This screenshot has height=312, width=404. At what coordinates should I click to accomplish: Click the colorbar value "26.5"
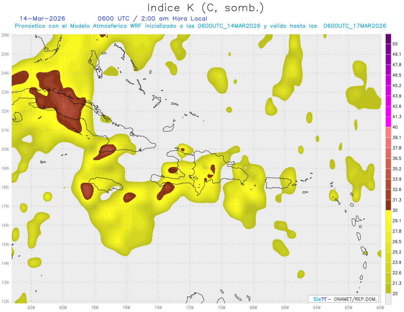(x=397, y=242)
